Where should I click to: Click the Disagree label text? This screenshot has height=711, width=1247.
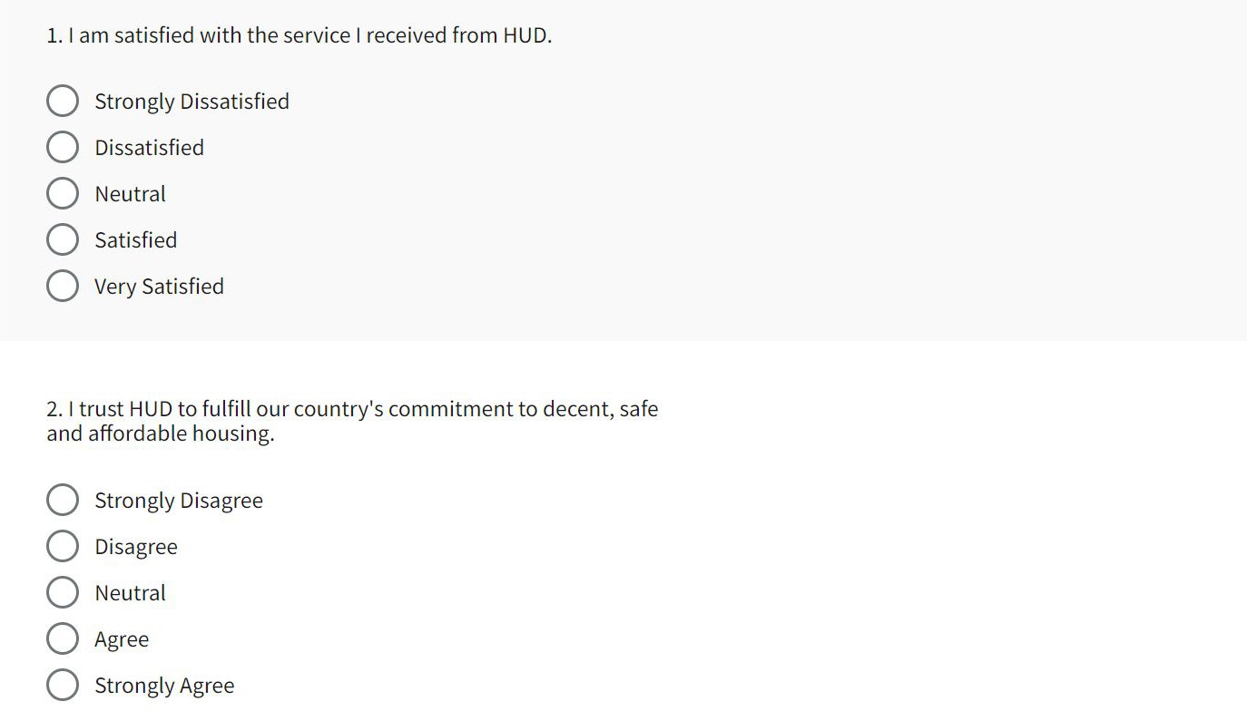(x=135, y=547)
